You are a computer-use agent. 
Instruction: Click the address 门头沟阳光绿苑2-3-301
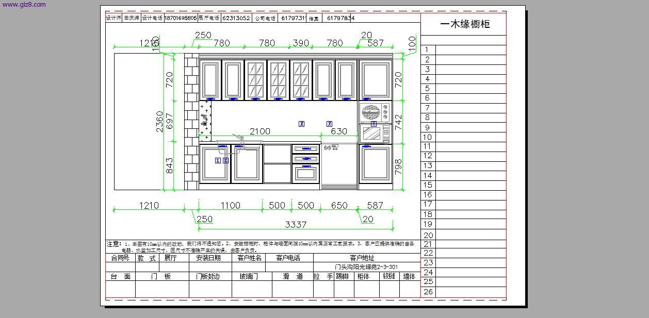coord(367,266)
